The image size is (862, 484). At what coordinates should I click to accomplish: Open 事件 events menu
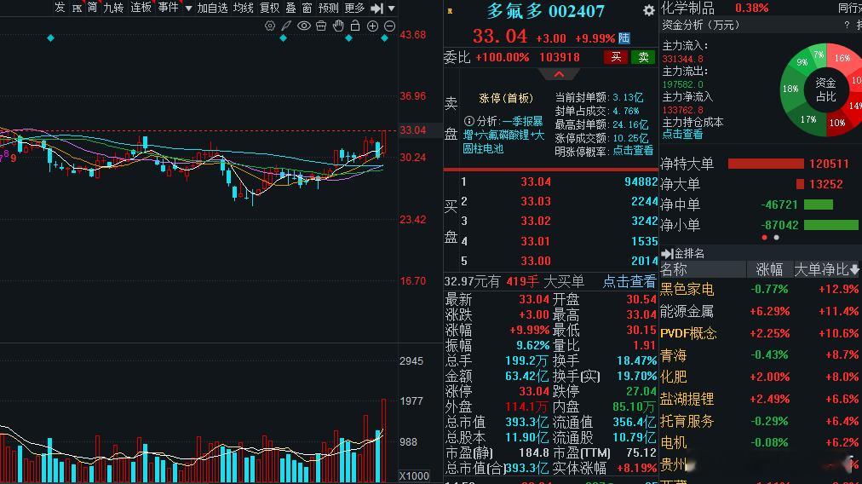tap(168, 8)
